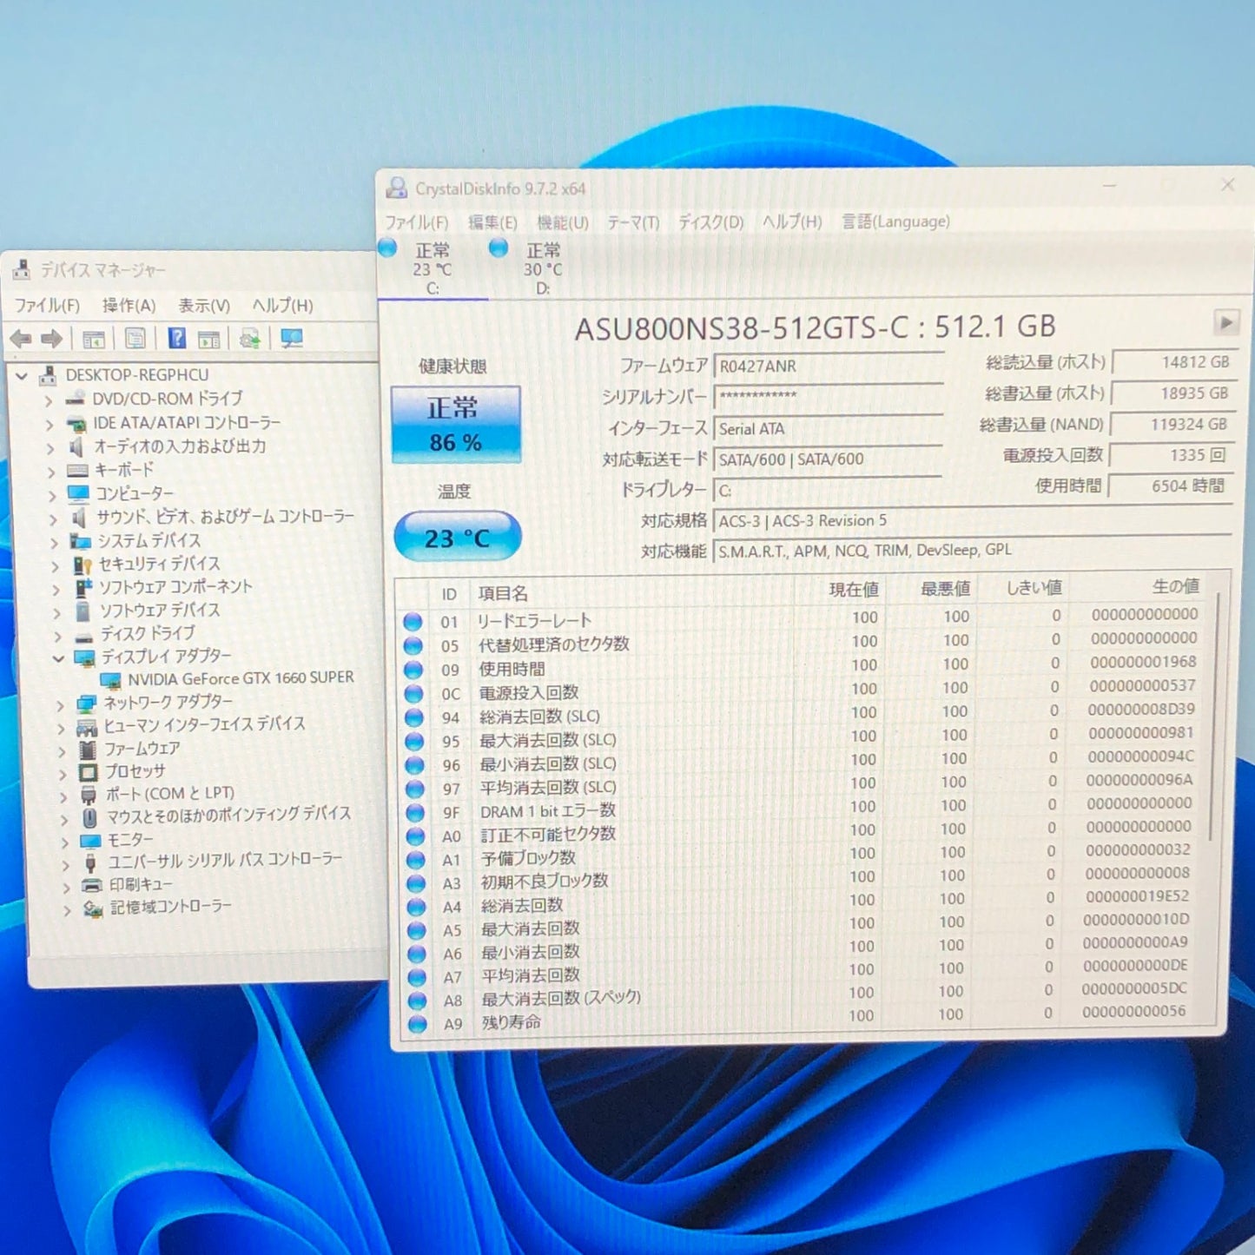Select ユニバーサル シリアル バス コントローラー item
The image size is (1255, 1255).
click(225, 861)
